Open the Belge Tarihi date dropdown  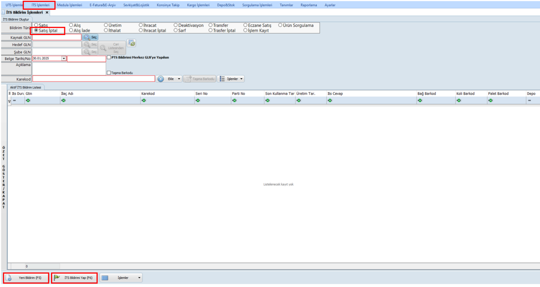click(64, 58)
